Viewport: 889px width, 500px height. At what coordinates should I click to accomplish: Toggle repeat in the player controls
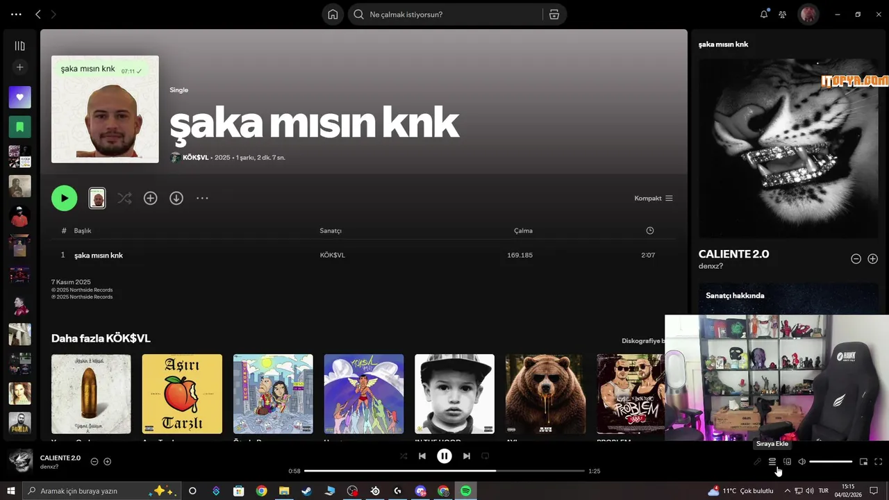coord(485,456)
